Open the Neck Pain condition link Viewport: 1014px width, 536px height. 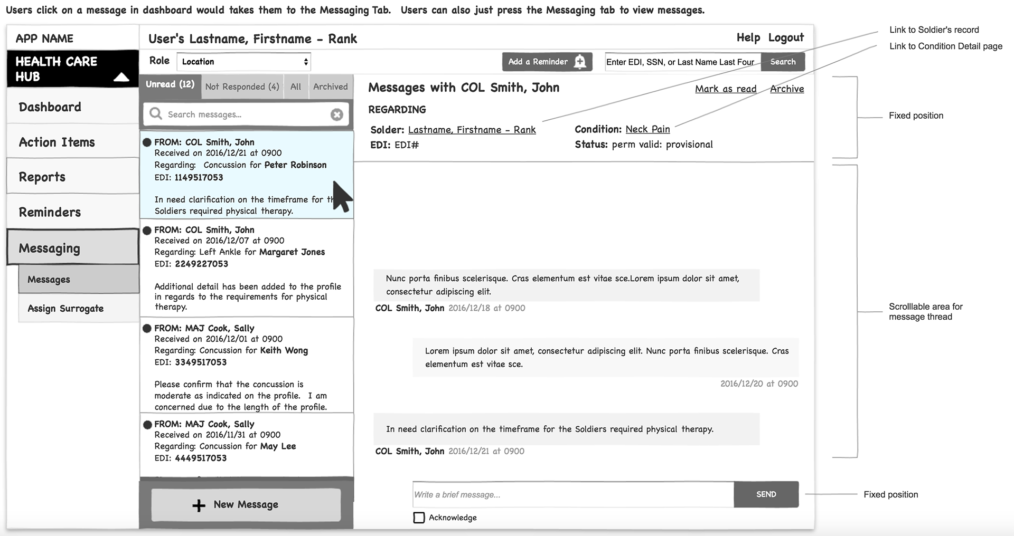pos(647,129)
